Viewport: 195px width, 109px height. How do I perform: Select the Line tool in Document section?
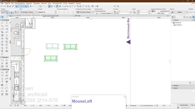tap(7, 85)
